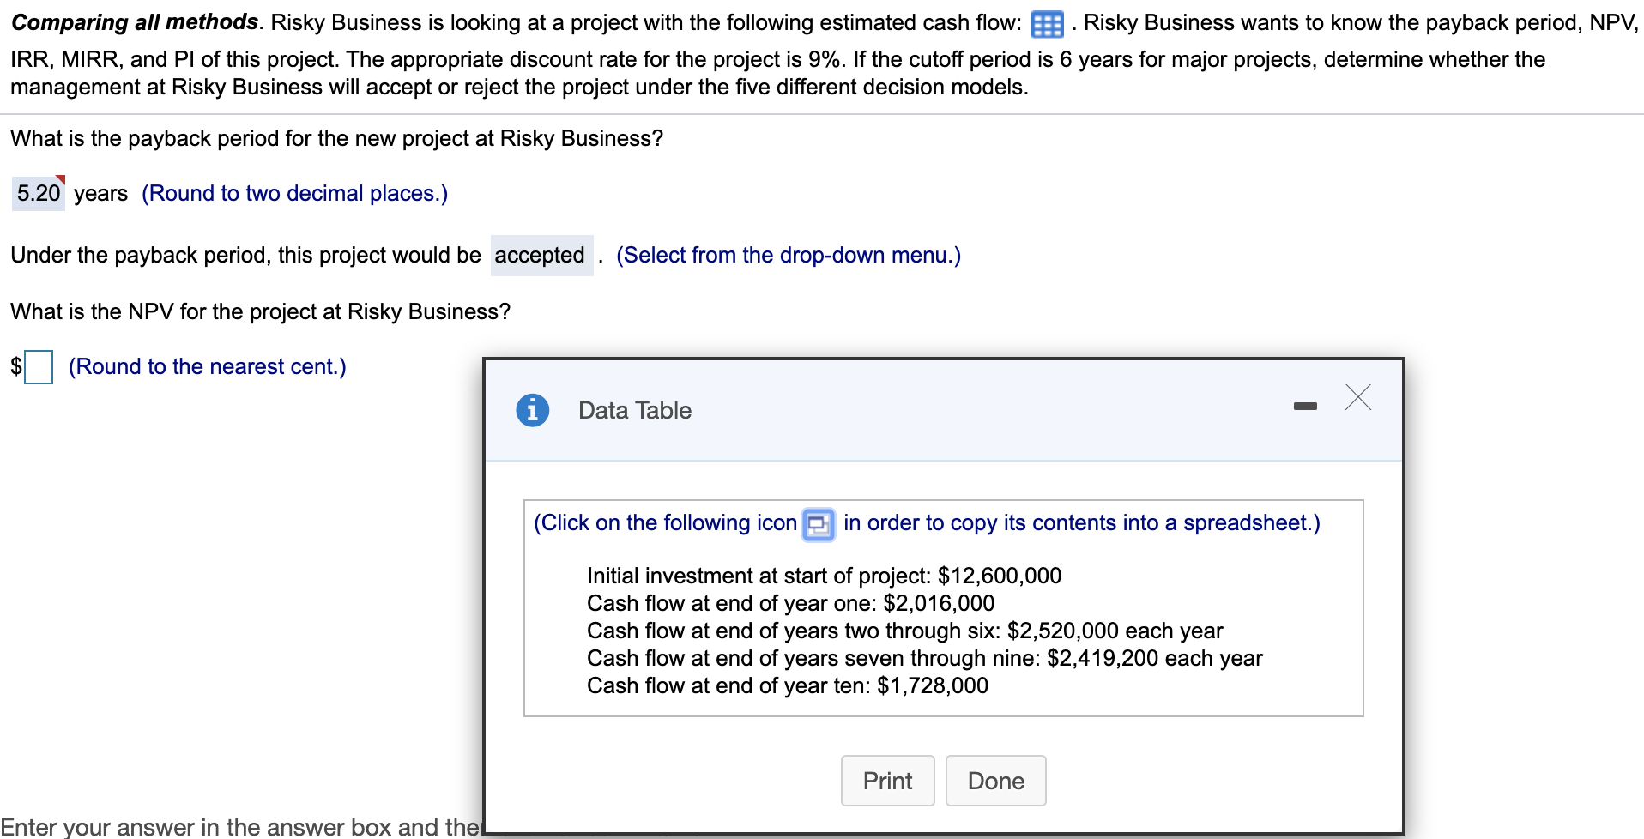Screen dimensions: 1644x839
Task: Open the cash flow spreadsheet icon in the question
Action: 1046,23
